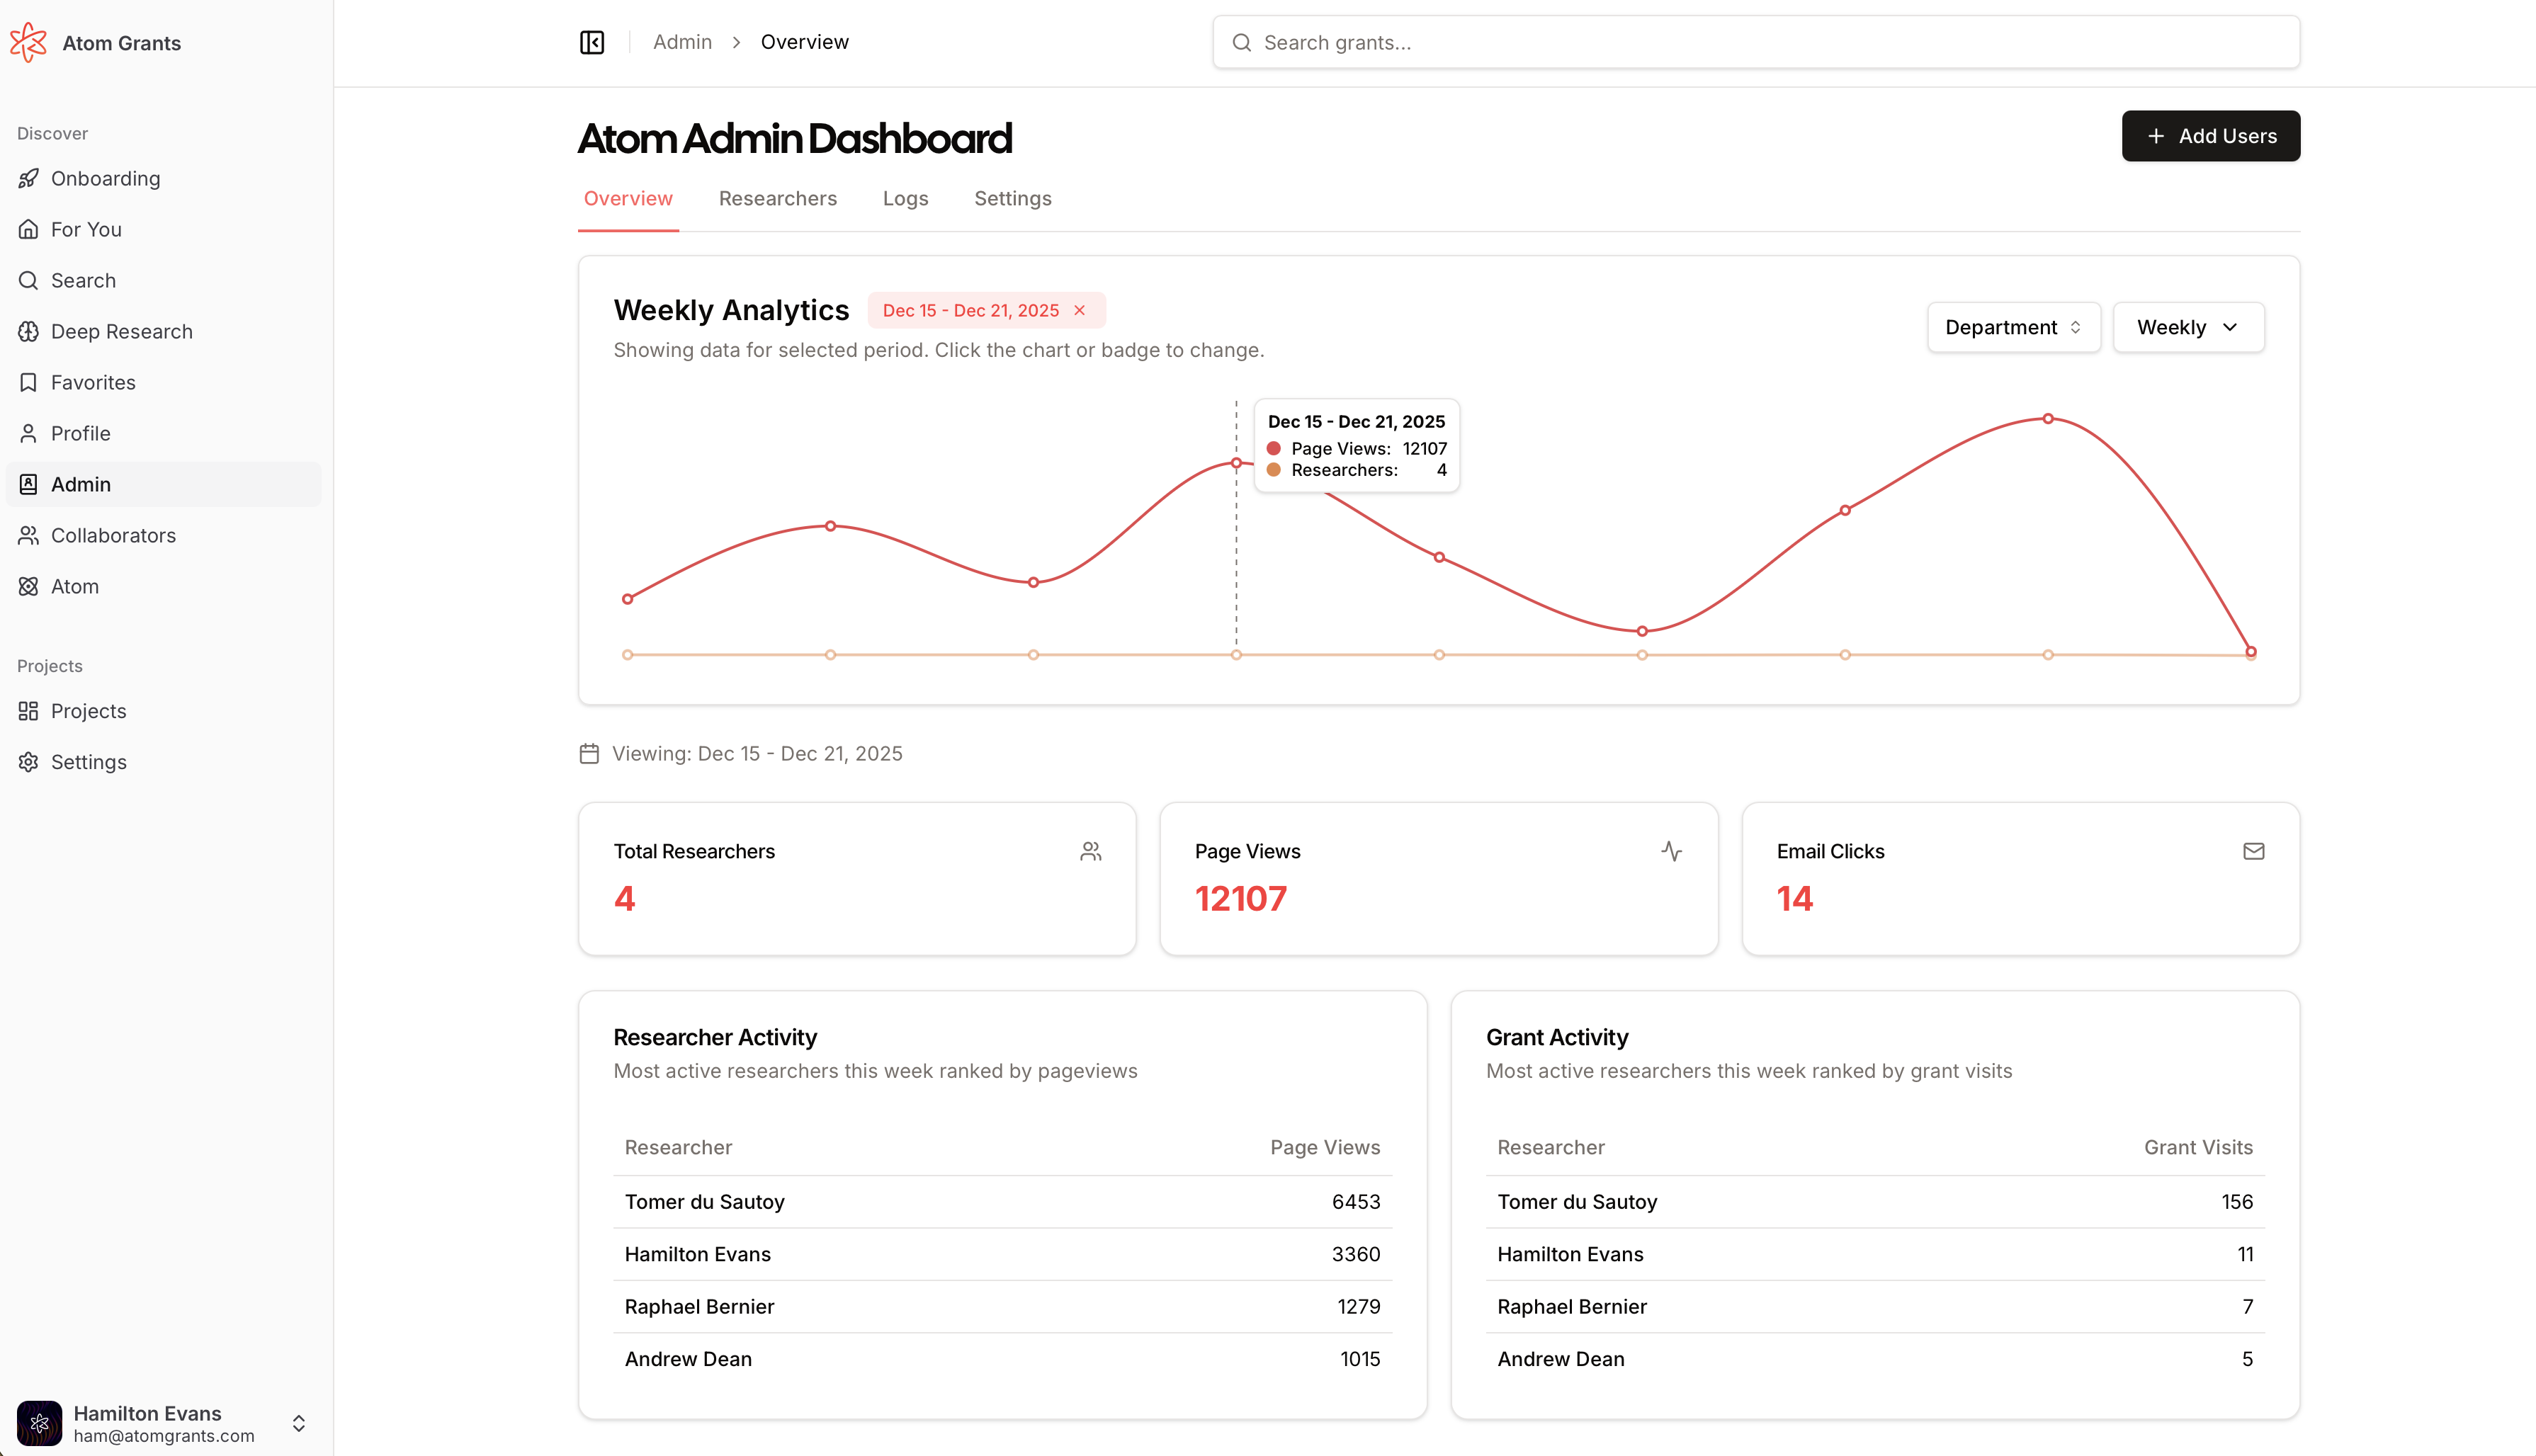This screenshot has width=2536, height=1456.
Task: Click the Search grants input field
Action: (x=1755, y=42)
